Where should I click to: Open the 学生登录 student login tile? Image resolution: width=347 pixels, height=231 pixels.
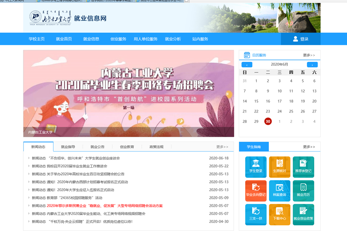pos(256,167)
